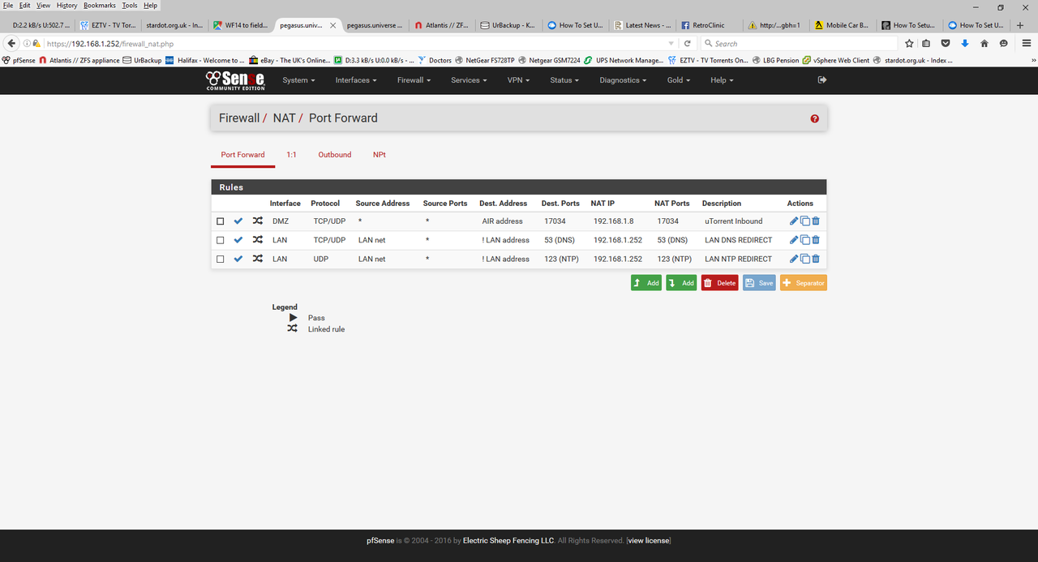Toggle the blue enabled checkmark on LAN DNS REDIRECT
Screen dimensions: 1038x562
pos(238,240)
